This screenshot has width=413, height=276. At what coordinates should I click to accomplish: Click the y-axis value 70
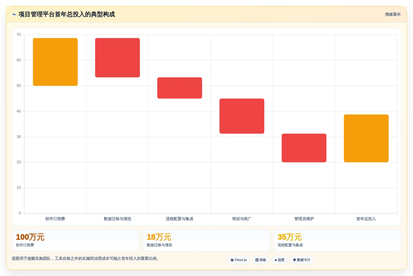tap(19, 35)
